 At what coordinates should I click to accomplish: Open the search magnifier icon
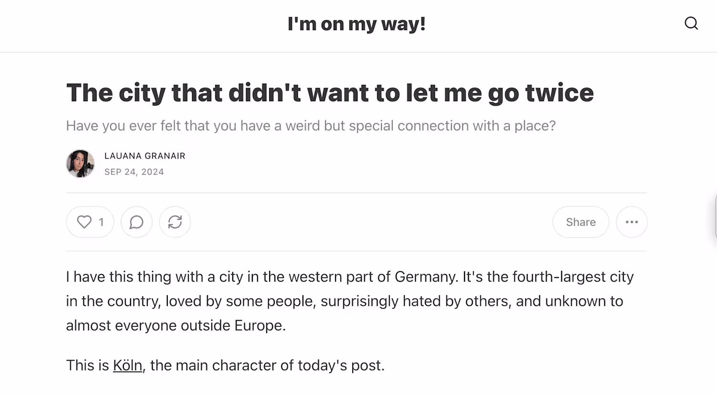(691, 23)
